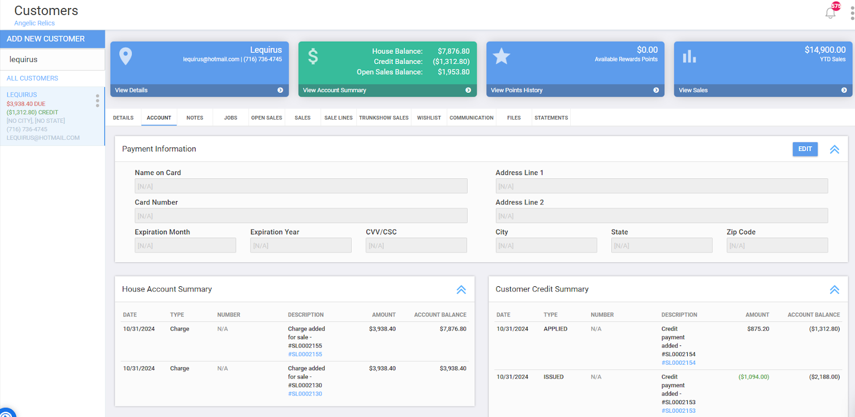Click the ($1,094.00) credit amount cell
This screenshot has height=417, width=855.
pos(753,377)
